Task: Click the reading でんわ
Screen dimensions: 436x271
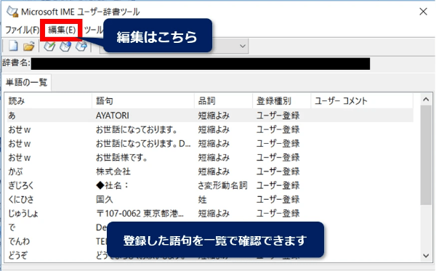Action: click(19, 241)
